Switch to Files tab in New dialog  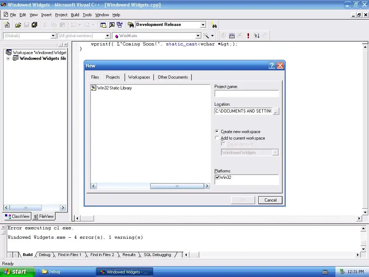(x=95, y=77)
